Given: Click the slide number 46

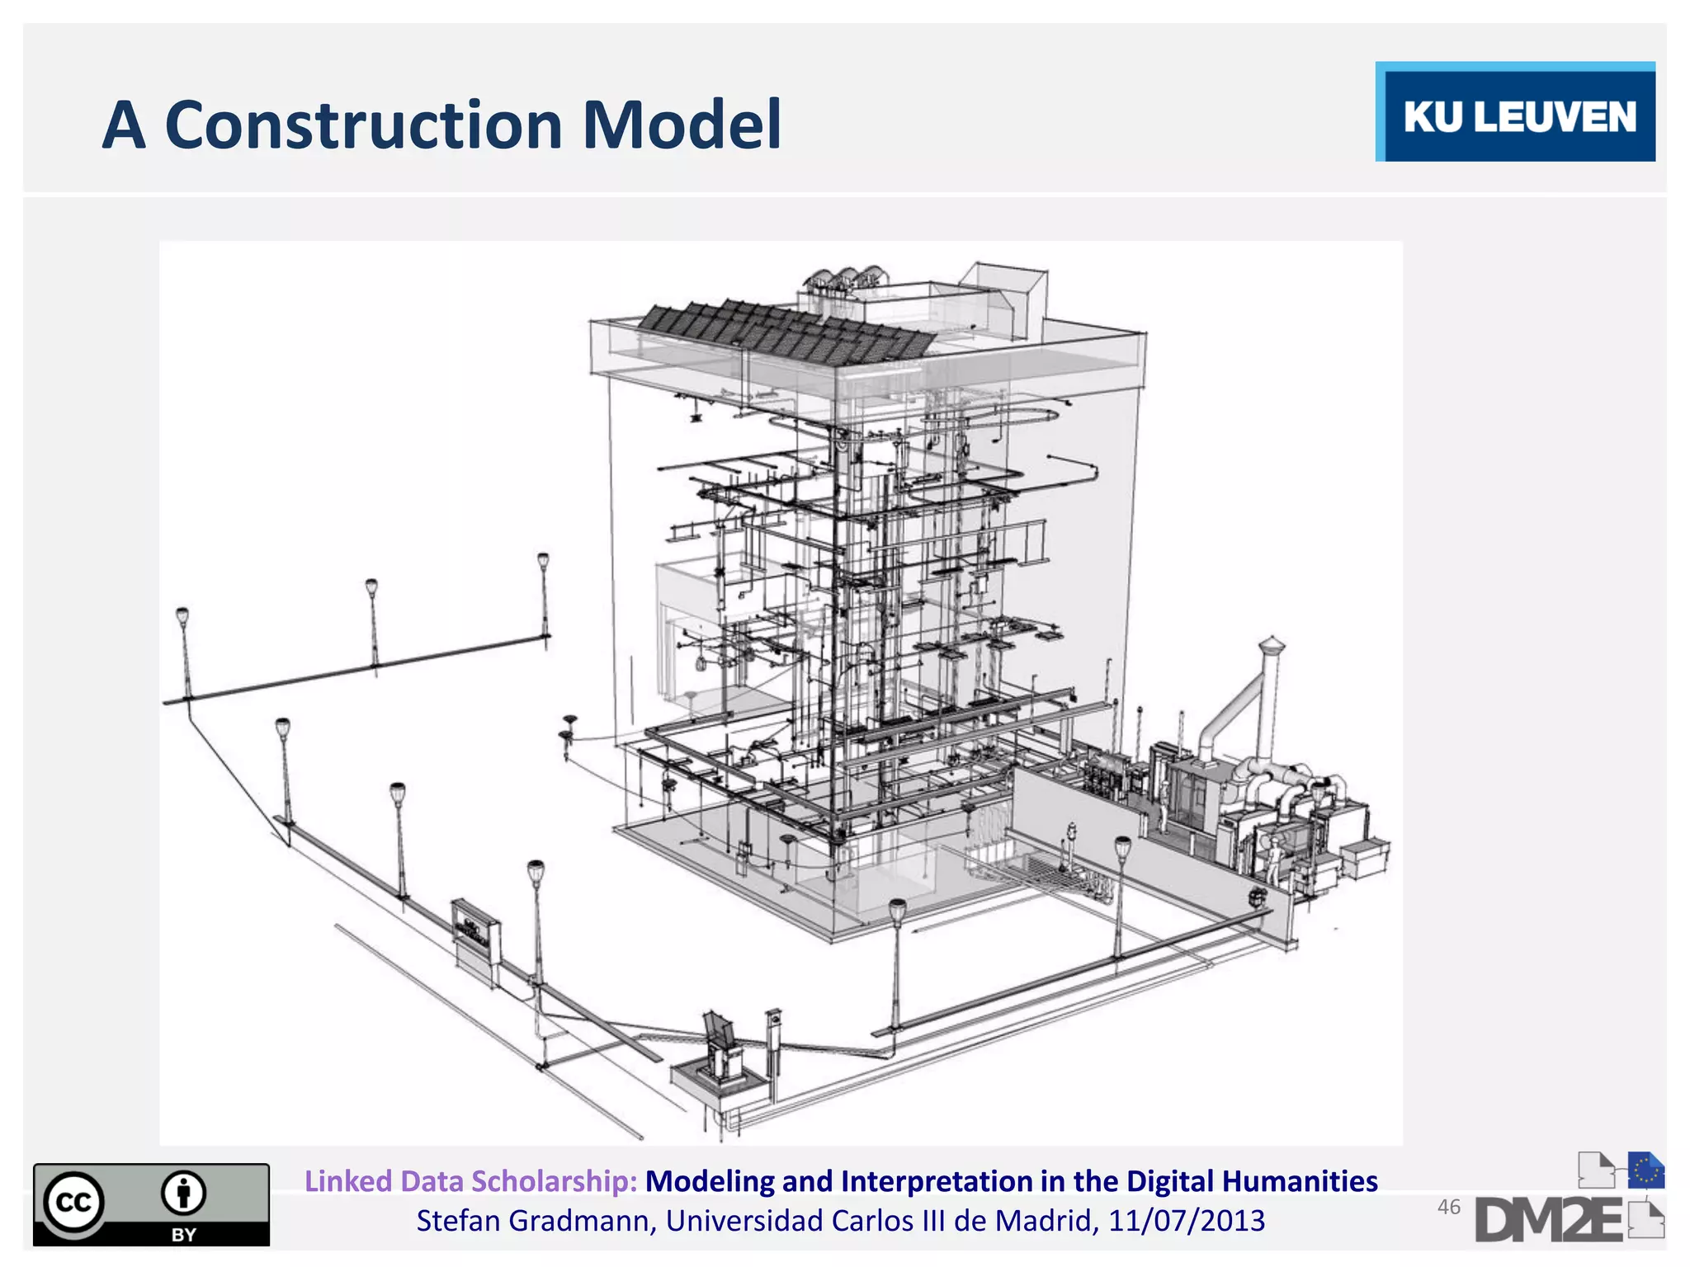Looking at the screenshot, I should (1448, 1207).
